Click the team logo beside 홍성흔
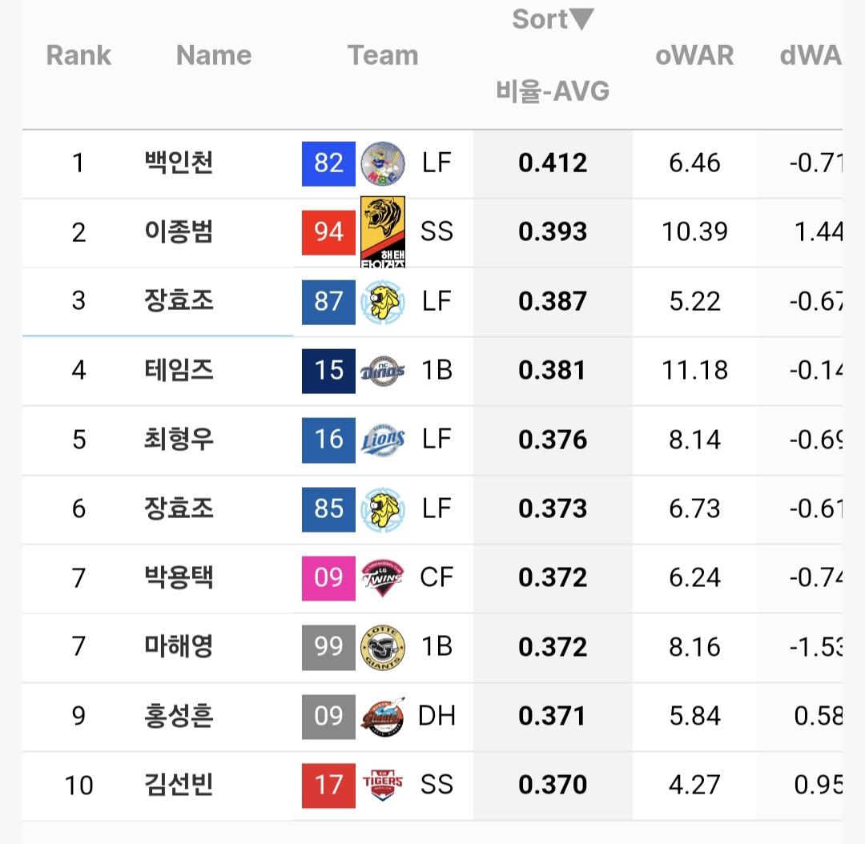The height and width of the screenshot is (844, 865). (x=383, y=716)
